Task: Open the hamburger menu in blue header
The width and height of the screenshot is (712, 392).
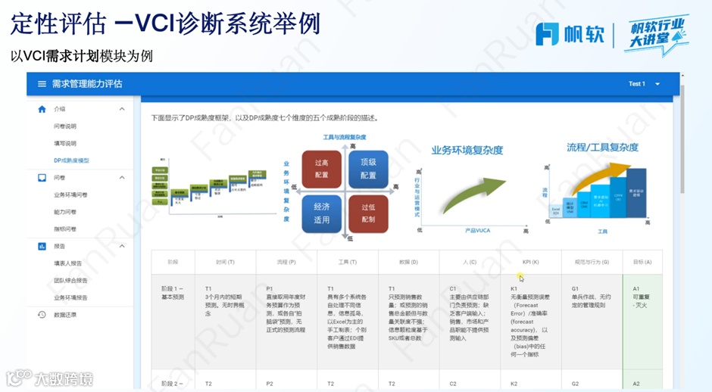Action: [x=42, y=84]
